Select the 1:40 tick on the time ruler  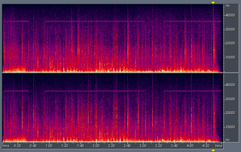[x=80, y=146]
